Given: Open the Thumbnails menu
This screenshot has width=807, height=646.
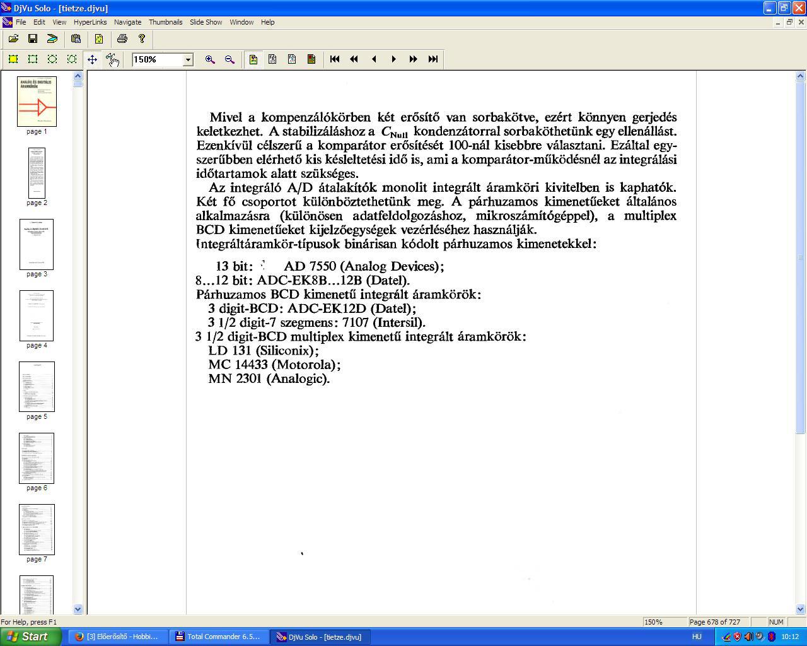Looking at the screenshot, I should 165,22.
